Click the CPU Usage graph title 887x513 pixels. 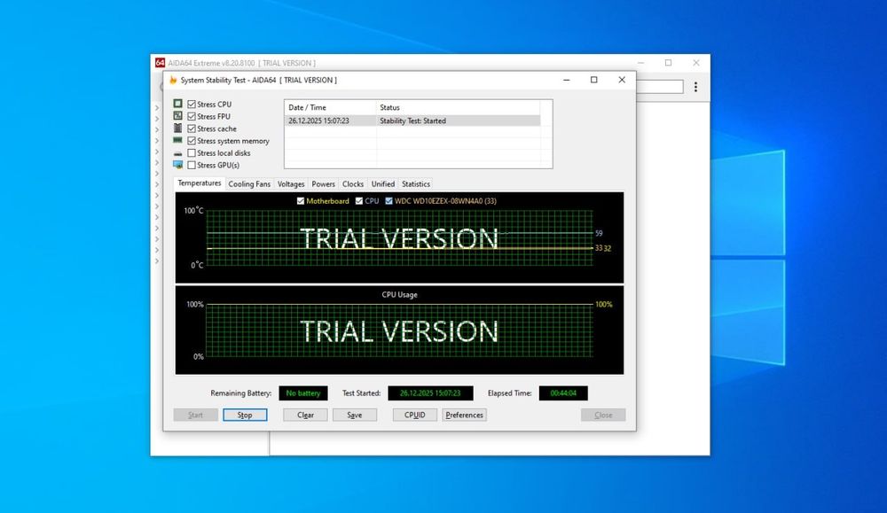[x=399, y=294]
